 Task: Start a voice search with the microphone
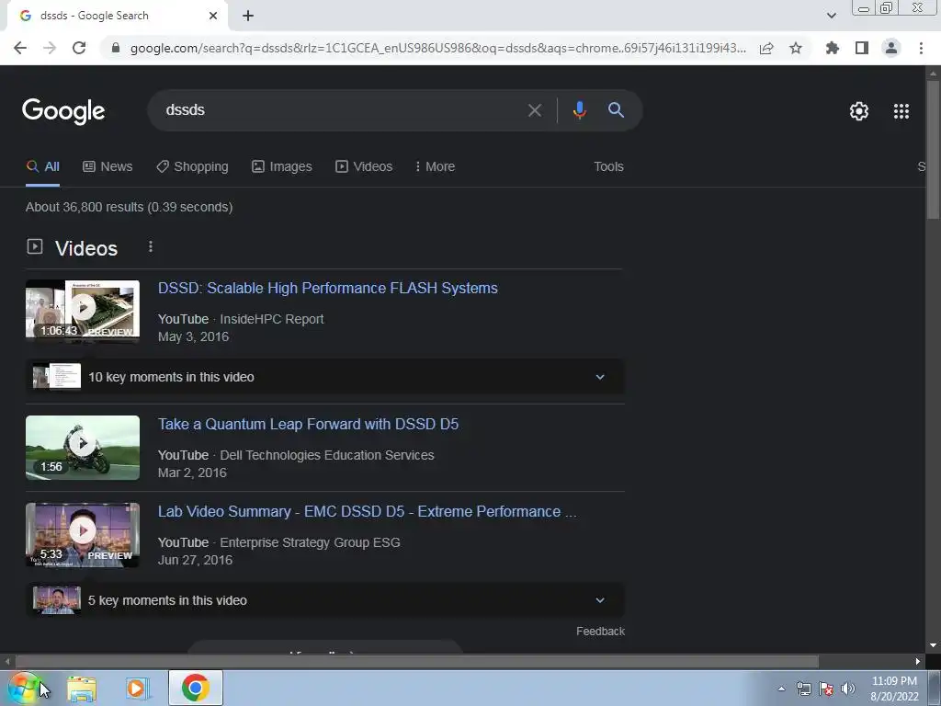[x=579, y=110]
